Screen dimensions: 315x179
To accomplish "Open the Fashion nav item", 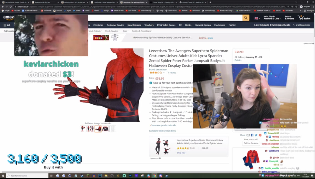I will (232, 25).
